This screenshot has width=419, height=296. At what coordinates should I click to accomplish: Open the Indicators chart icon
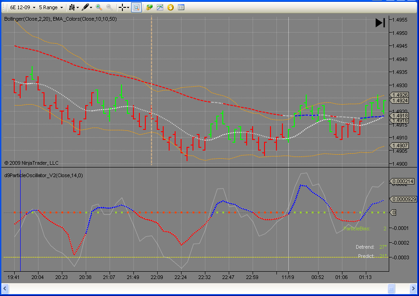pyautogui.click(x=160, y=7)
